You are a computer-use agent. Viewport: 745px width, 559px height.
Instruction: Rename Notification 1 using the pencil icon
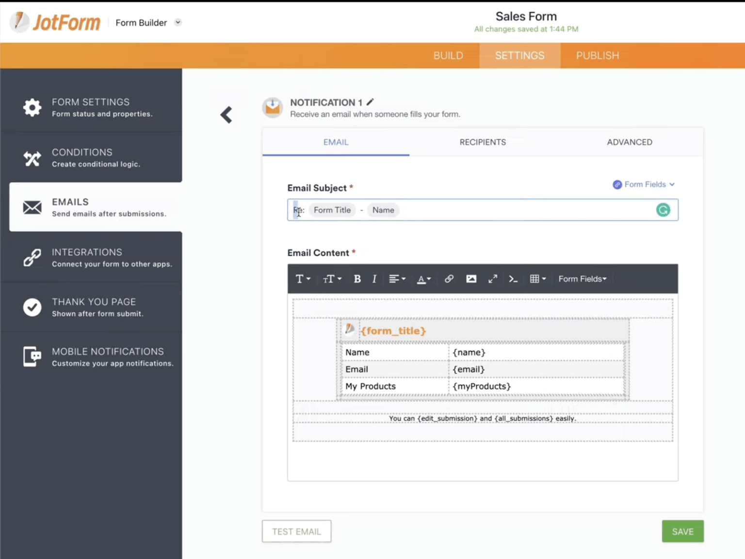[x=370, y=102]
